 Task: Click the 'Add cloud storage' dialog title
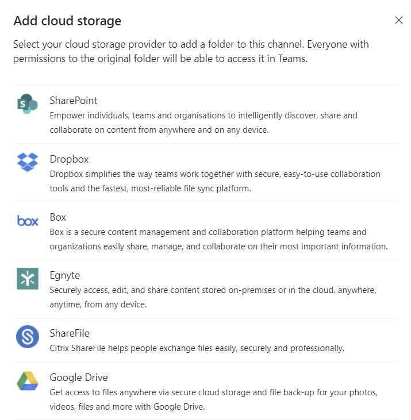(x=67, y=21)
